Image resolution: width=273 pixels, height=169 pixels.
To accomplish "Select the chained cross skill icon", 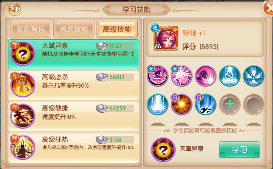I will [x=254, y=76].
